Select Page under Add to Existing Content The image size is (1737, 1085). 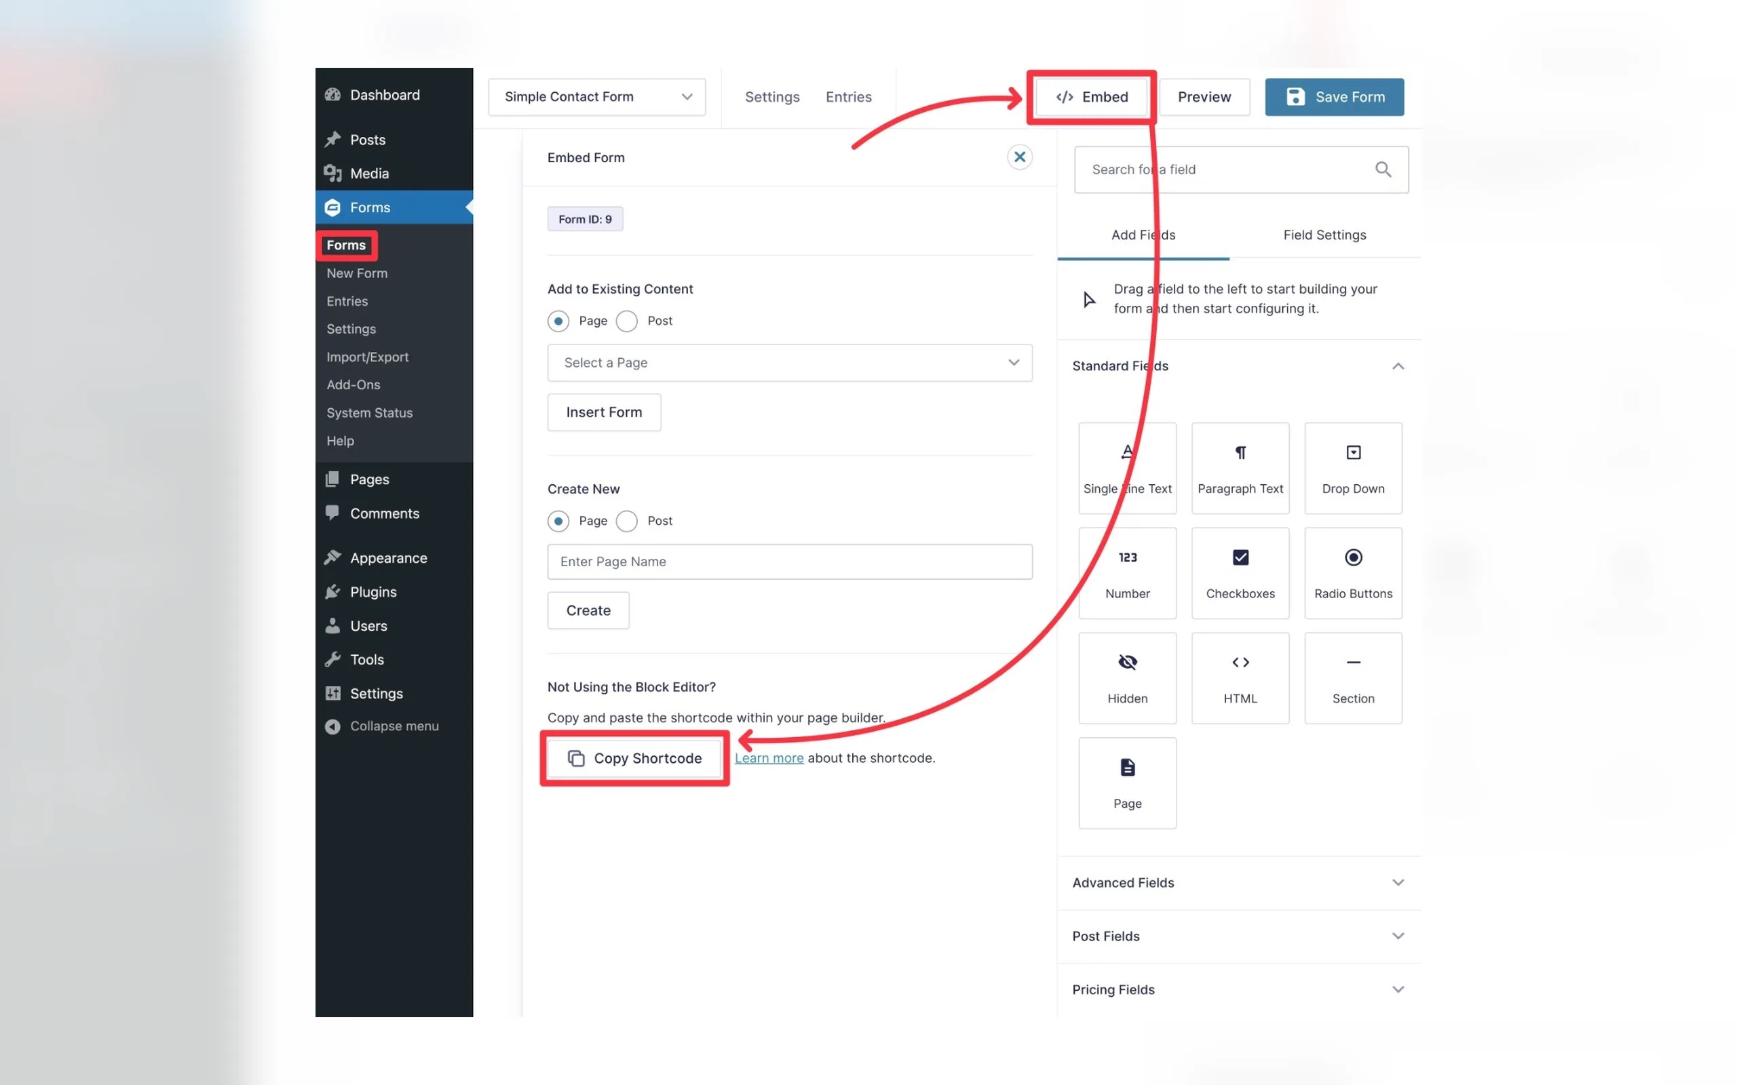pos(558,321)
